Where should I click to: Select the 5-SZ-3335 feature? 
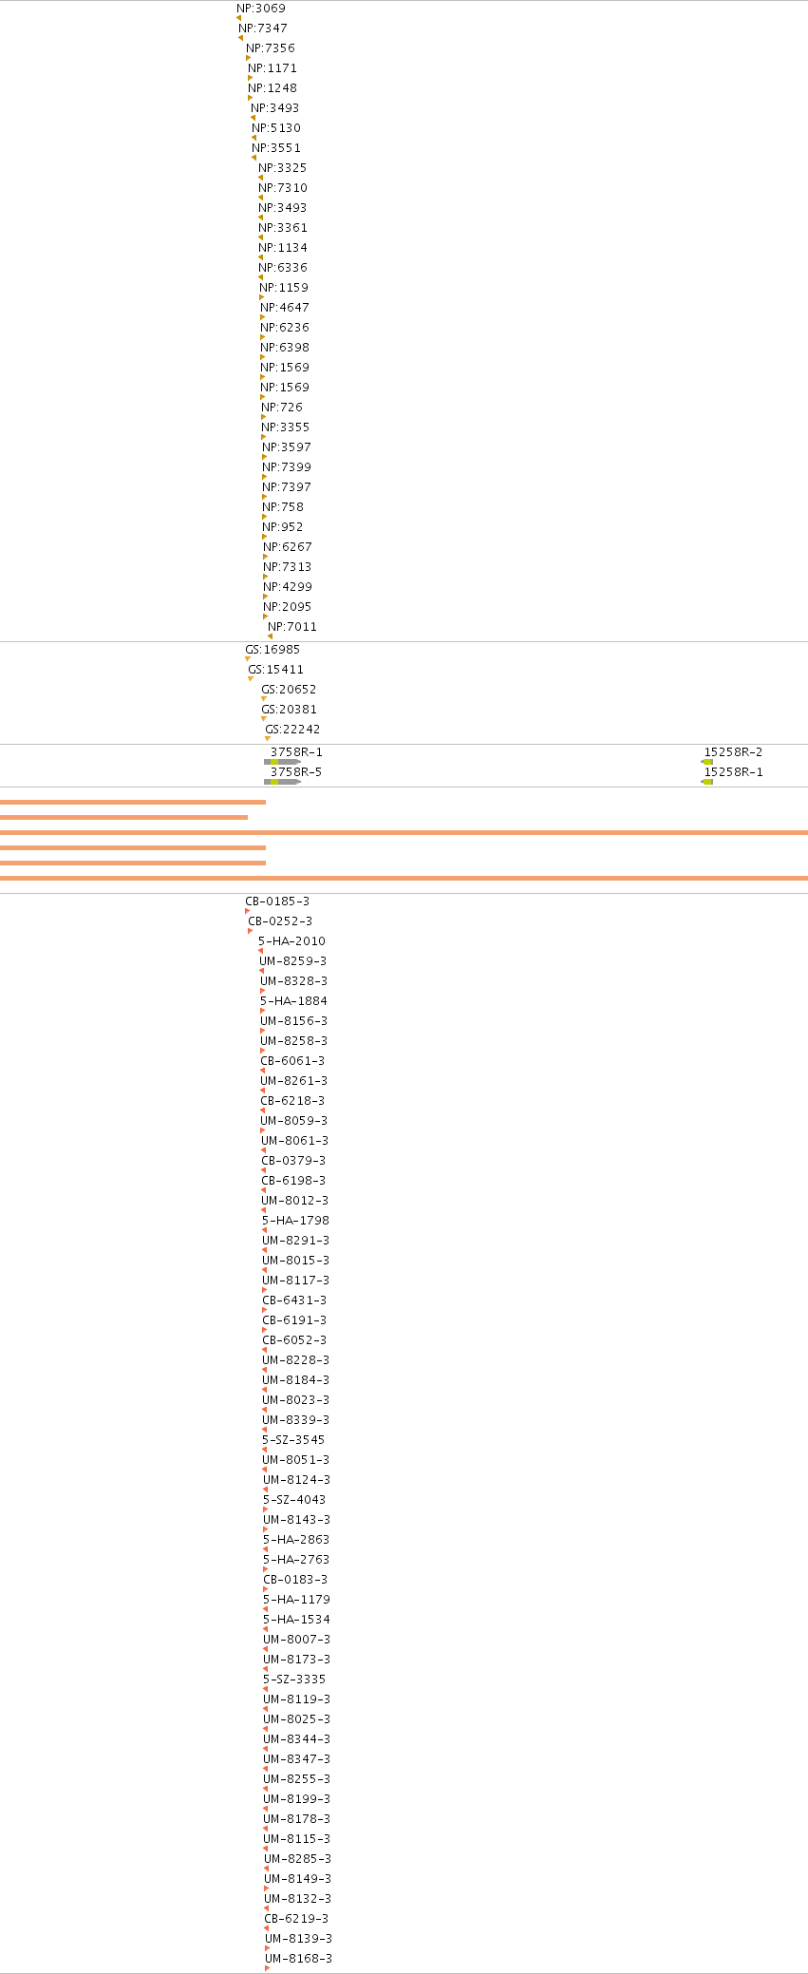[x=294, y=1680]
